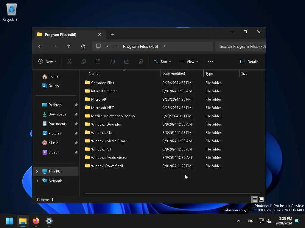Click the Paste clipboard icon

point(98,62)
